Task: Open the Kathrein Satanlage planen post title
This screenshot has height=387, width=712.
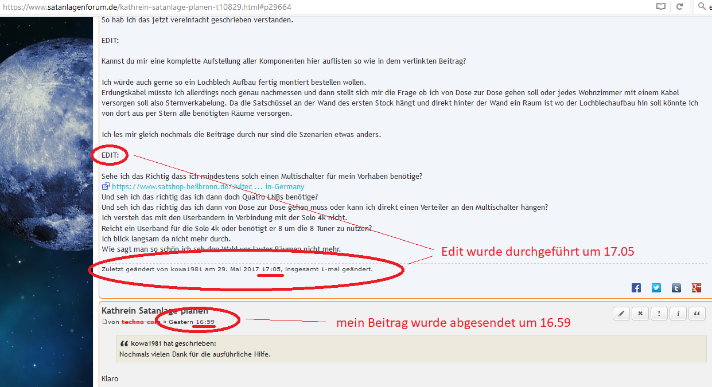Action: coord(154,310)
